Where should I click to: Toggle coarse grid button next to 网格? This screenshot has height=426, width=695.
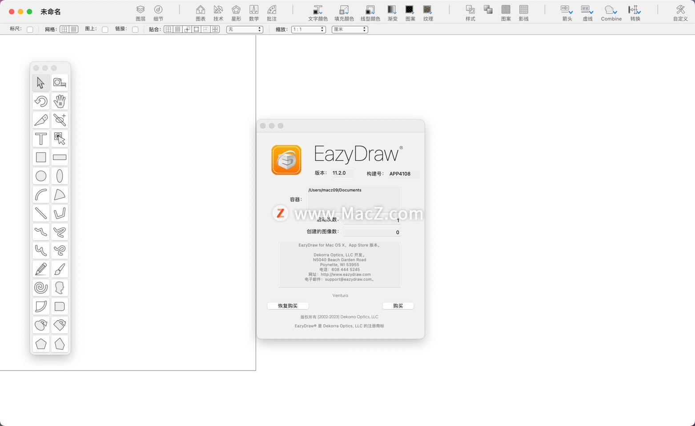pyautogui.click(x=64, y=29)
